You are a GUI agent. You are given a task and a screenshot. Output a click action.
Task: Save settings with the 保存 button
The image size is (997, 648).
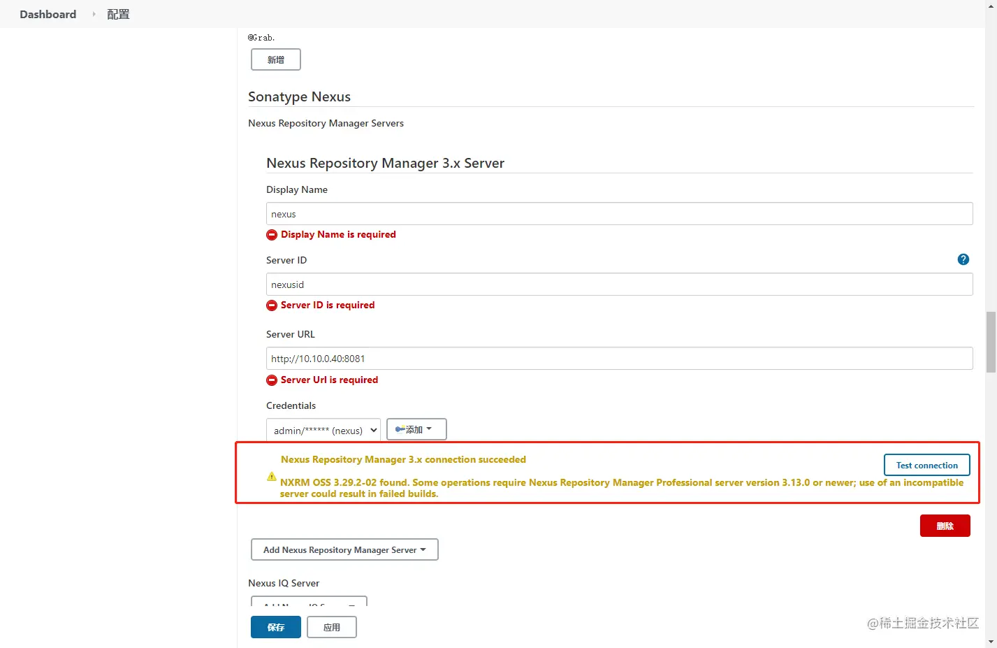276,627
